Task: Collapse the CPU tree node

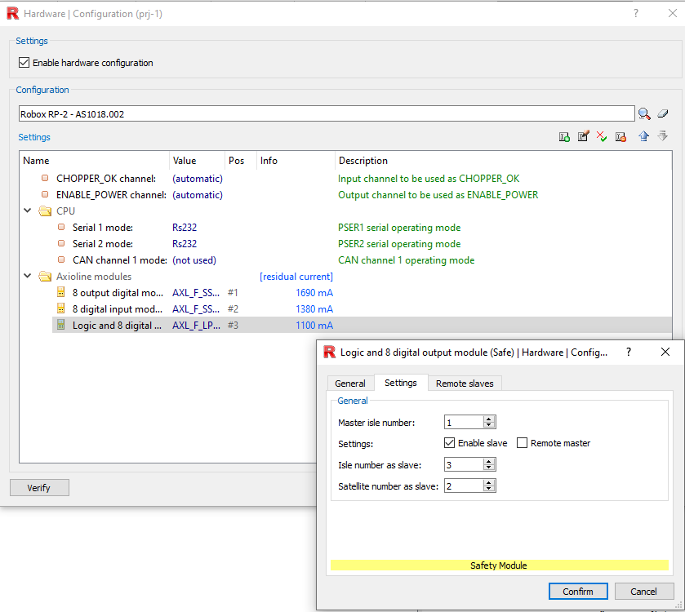Action: [x=28, y=211]
